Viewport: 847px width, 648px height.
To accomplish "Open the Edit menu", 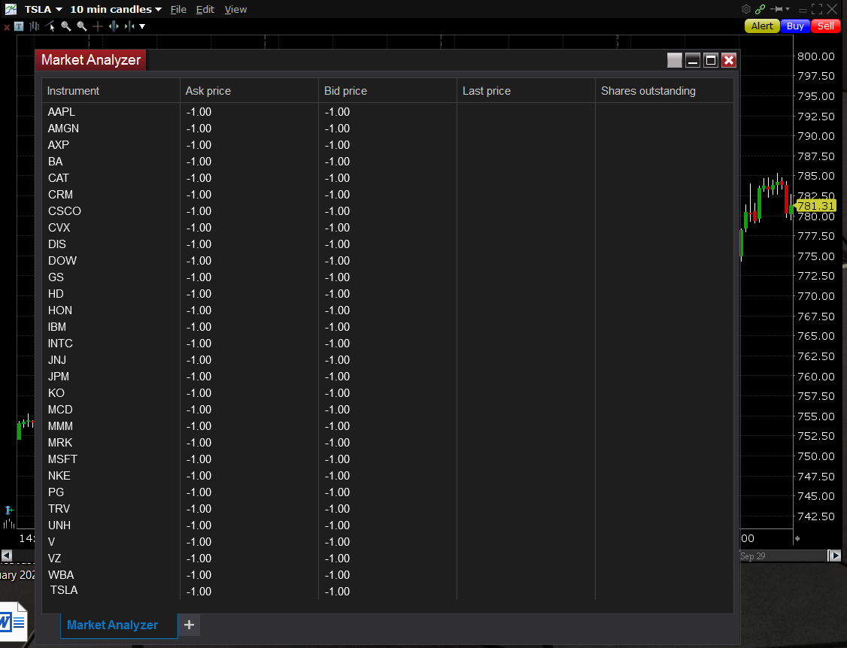I will [205, 9].
